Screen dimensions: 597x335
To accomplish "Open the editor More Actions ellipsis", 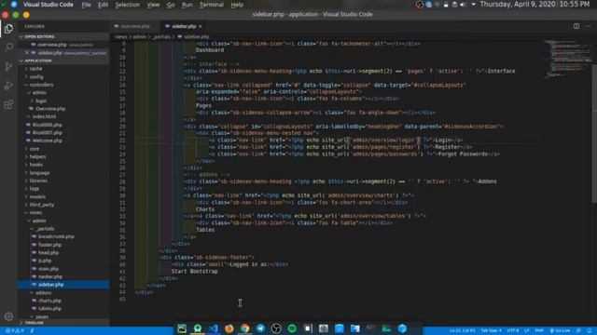I will click(589, 26).
